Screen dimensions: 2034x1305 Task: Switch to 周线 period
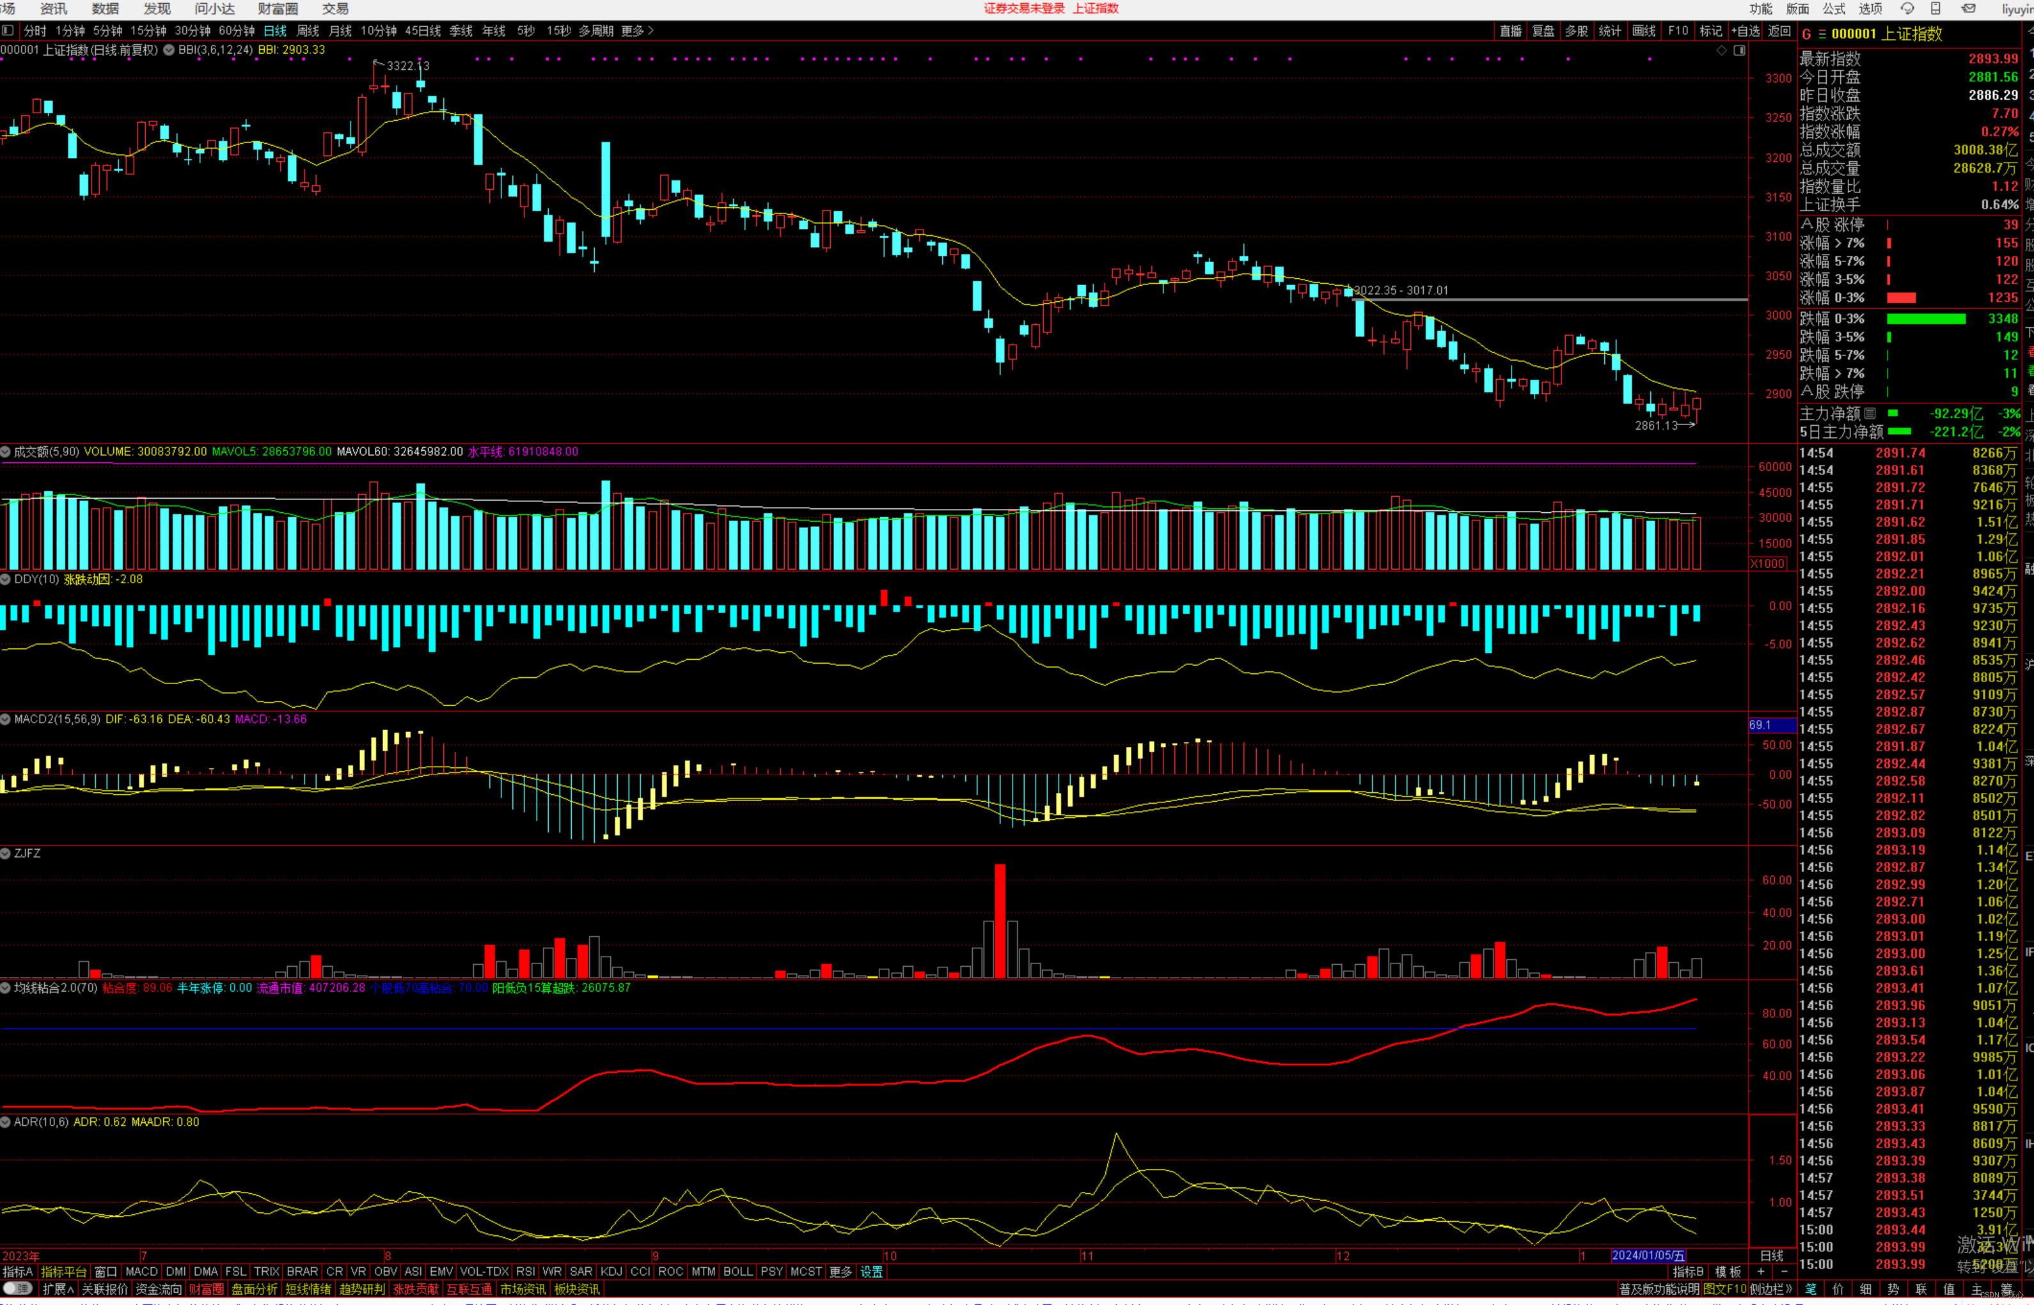click(x=308, y=31)
